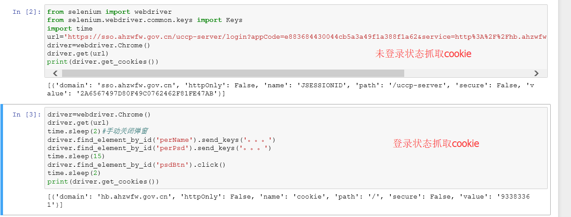Select the In [2] cell prompt

click(x=27, y=12)
